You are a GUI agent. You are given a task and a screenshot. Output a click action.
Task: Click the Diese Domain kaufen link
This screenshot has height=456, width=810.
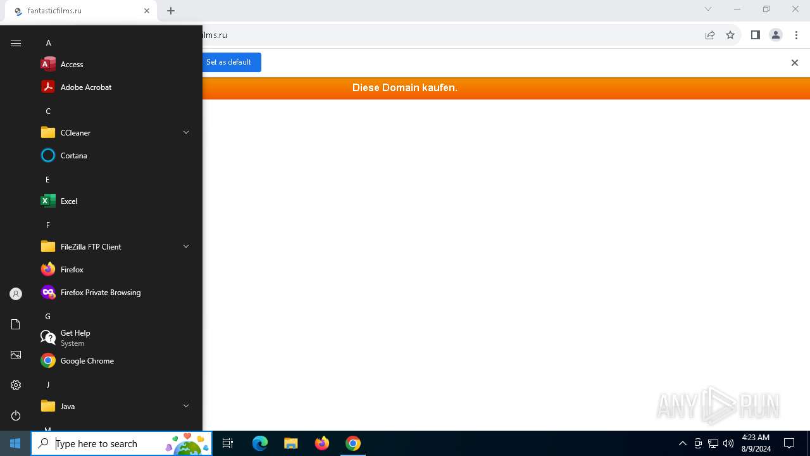pos(405,88)
